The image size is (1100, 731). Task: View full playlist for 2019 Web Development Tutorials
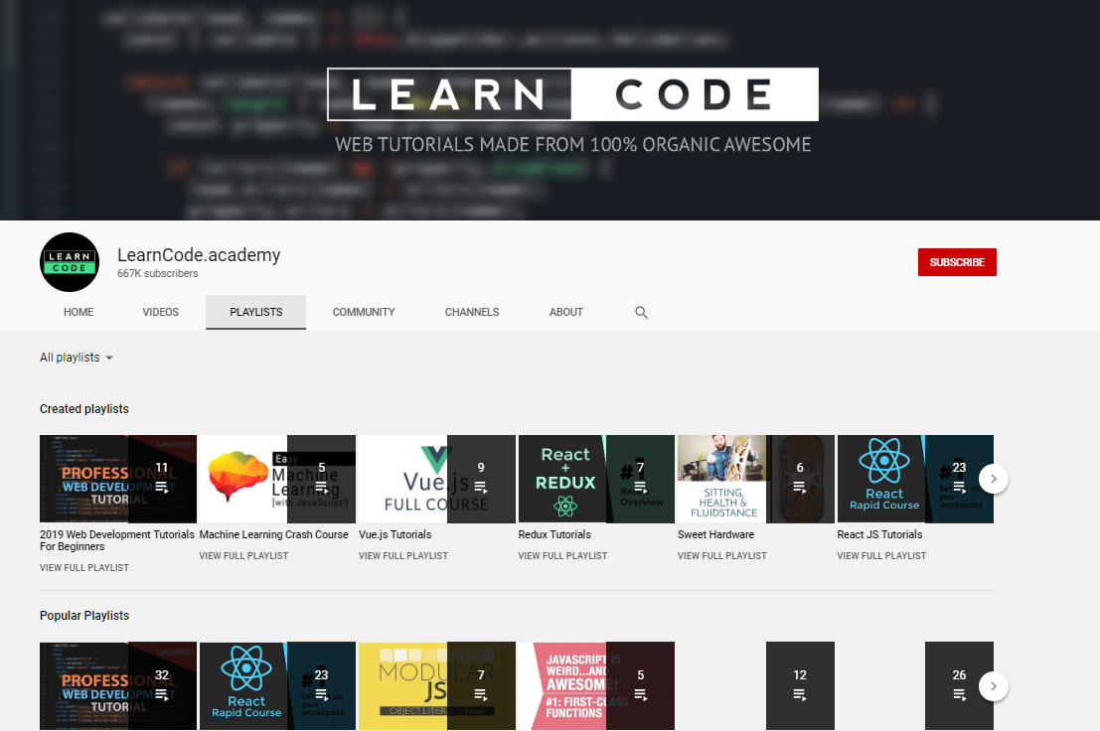click(x=84, y=568)
